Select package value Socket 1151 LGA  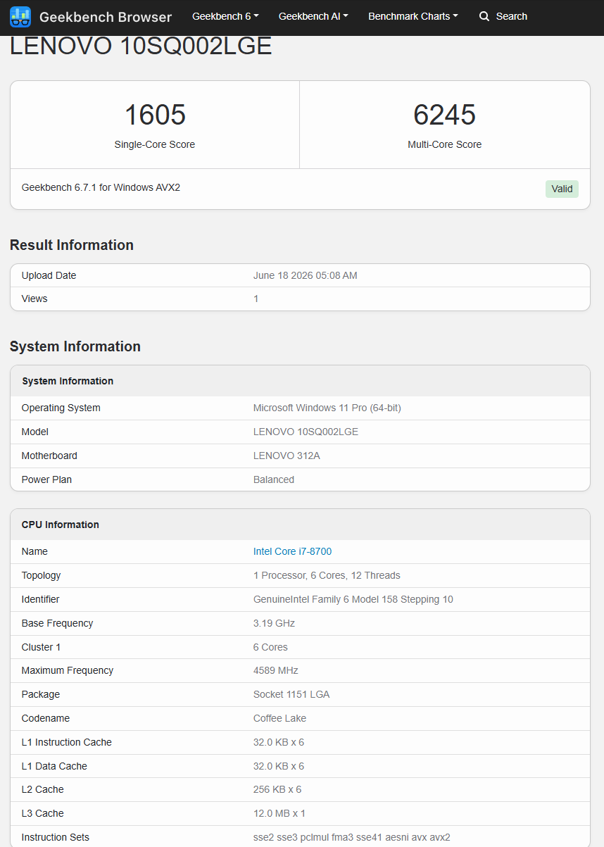pyautogui.click(x=291, y=694)
